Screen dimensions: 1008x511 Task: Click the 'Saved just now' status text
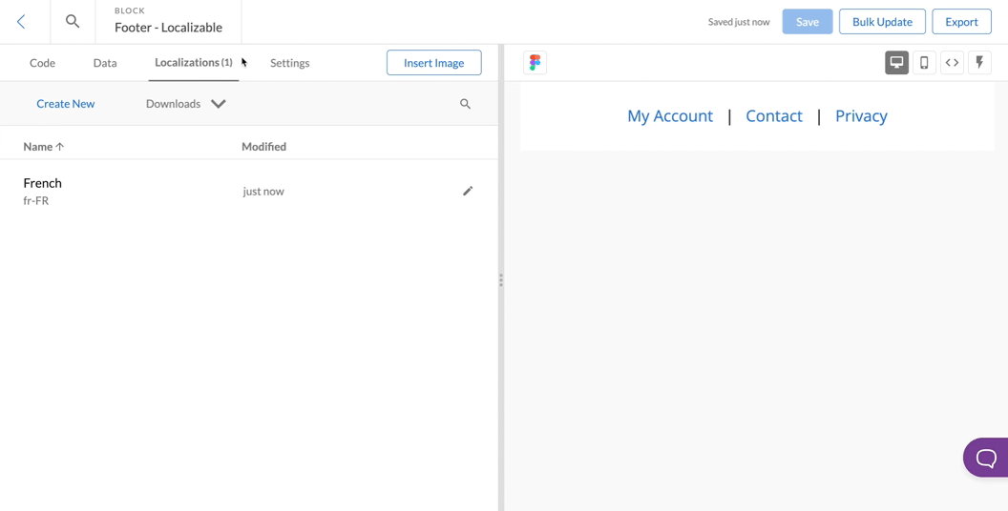pos(739,22)
